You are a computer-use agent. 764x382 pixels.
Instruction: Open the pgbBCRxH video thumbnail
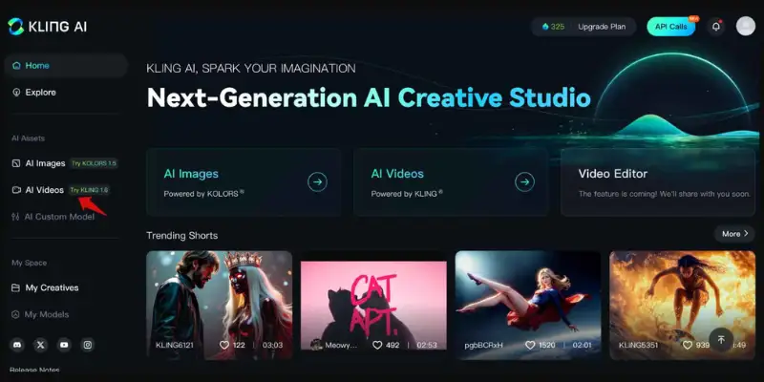click(528, 305)
